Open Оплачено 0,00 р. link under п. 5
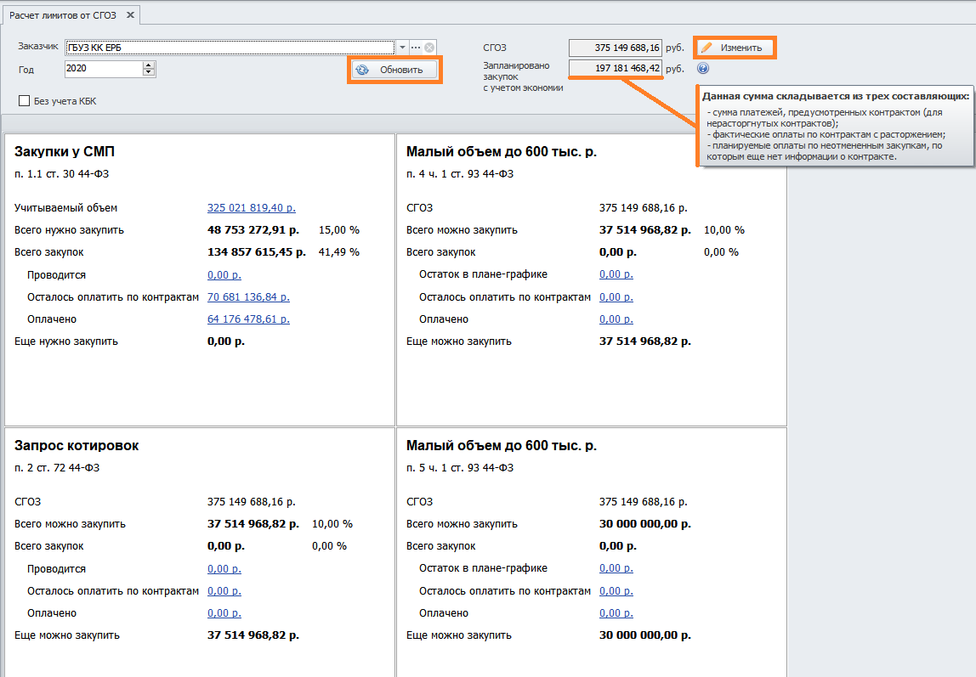Viewport: 976px width, 677px height. 616,613
